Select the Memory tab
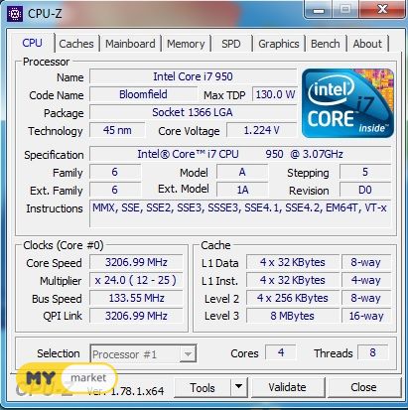The width and height of the screenshot is (408, 410). coord(186,44)
